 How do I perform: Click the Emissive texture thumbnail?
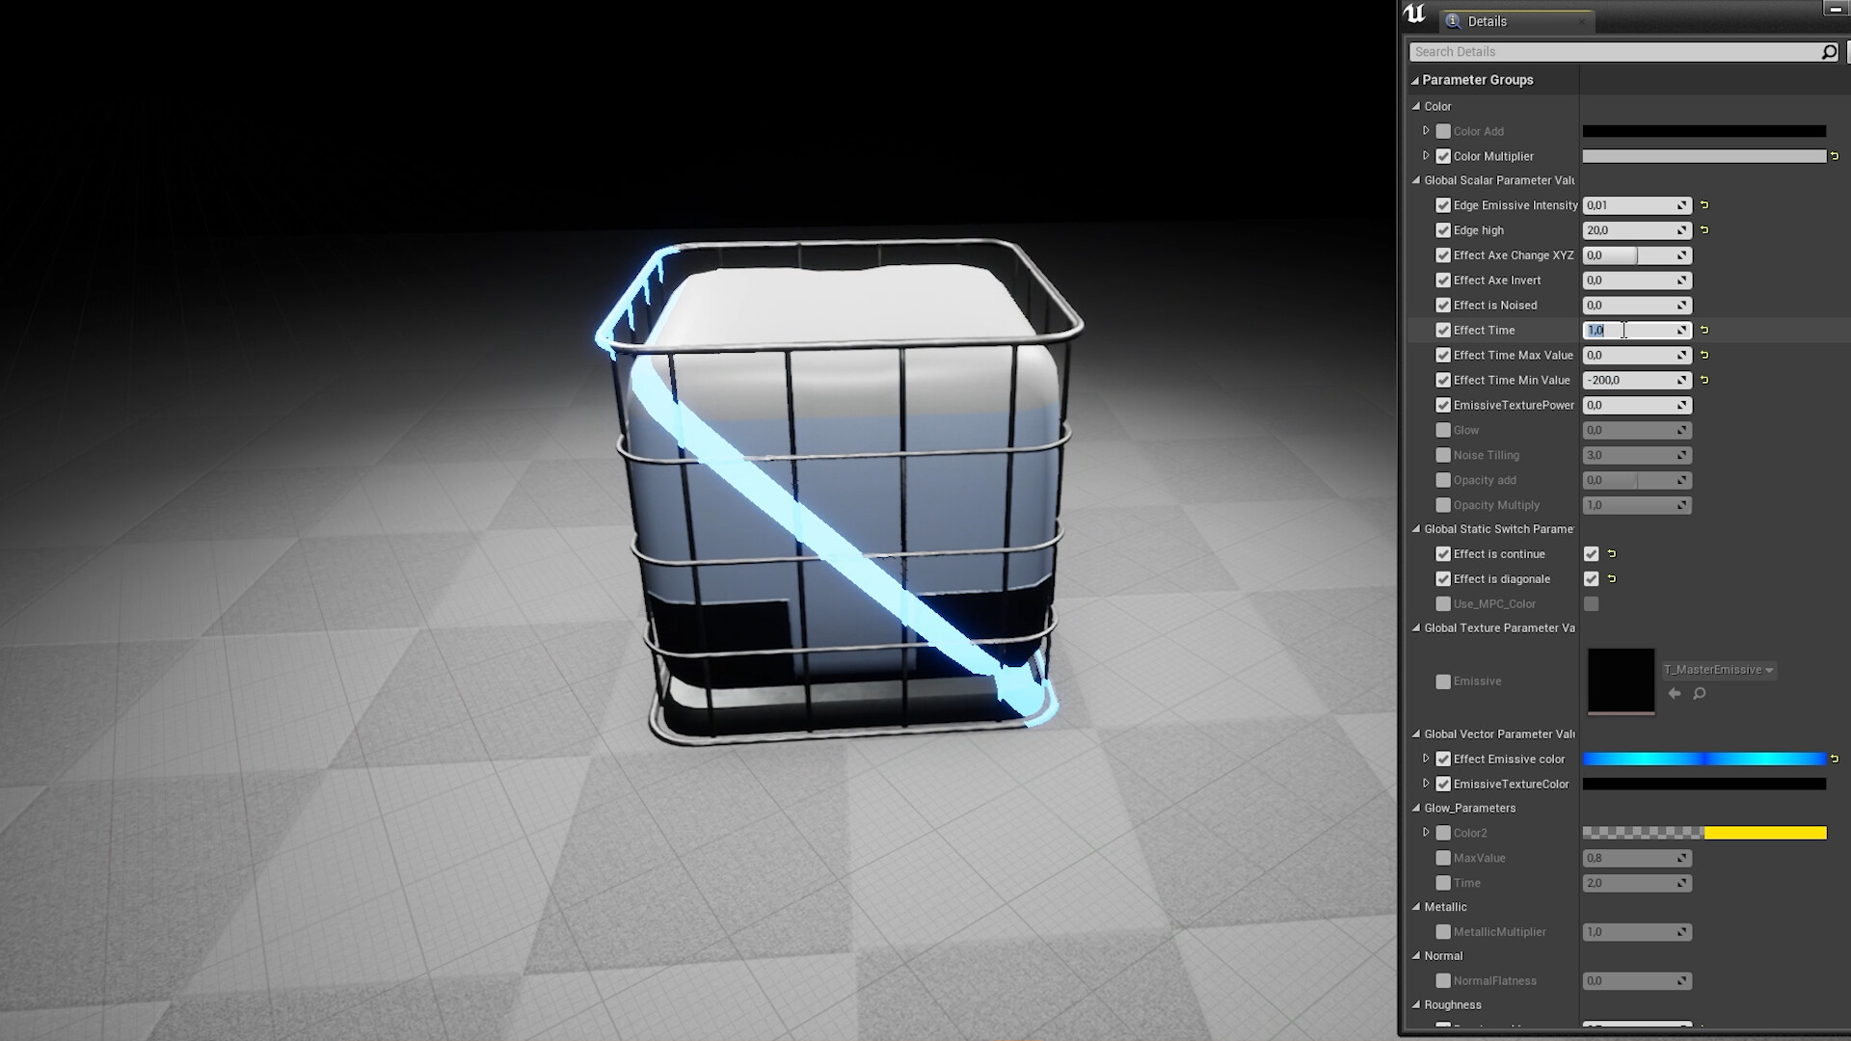click(1620, 681)
